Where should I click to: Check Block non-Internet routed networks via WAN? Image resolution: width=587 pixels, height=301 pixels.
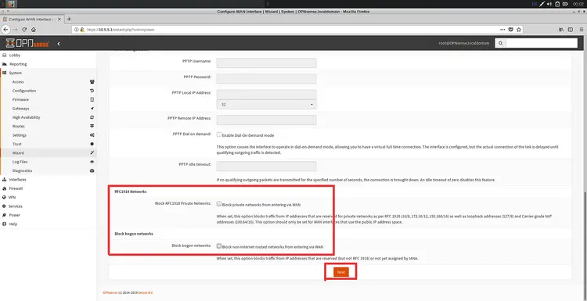tap(219, 246)
